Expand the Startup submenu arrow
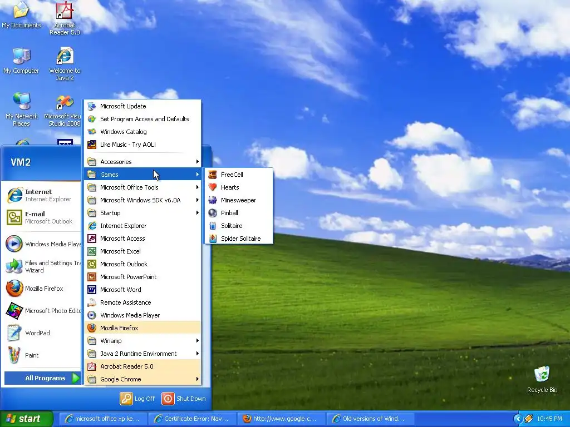 197,213
